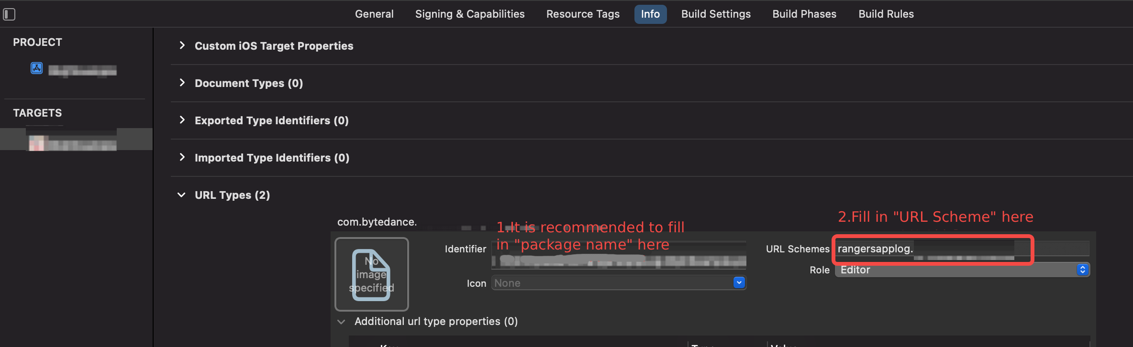Click the URL Schemes text field
Image resolution: width=1133 pixels, height=347 pixels.
[962, 249]
